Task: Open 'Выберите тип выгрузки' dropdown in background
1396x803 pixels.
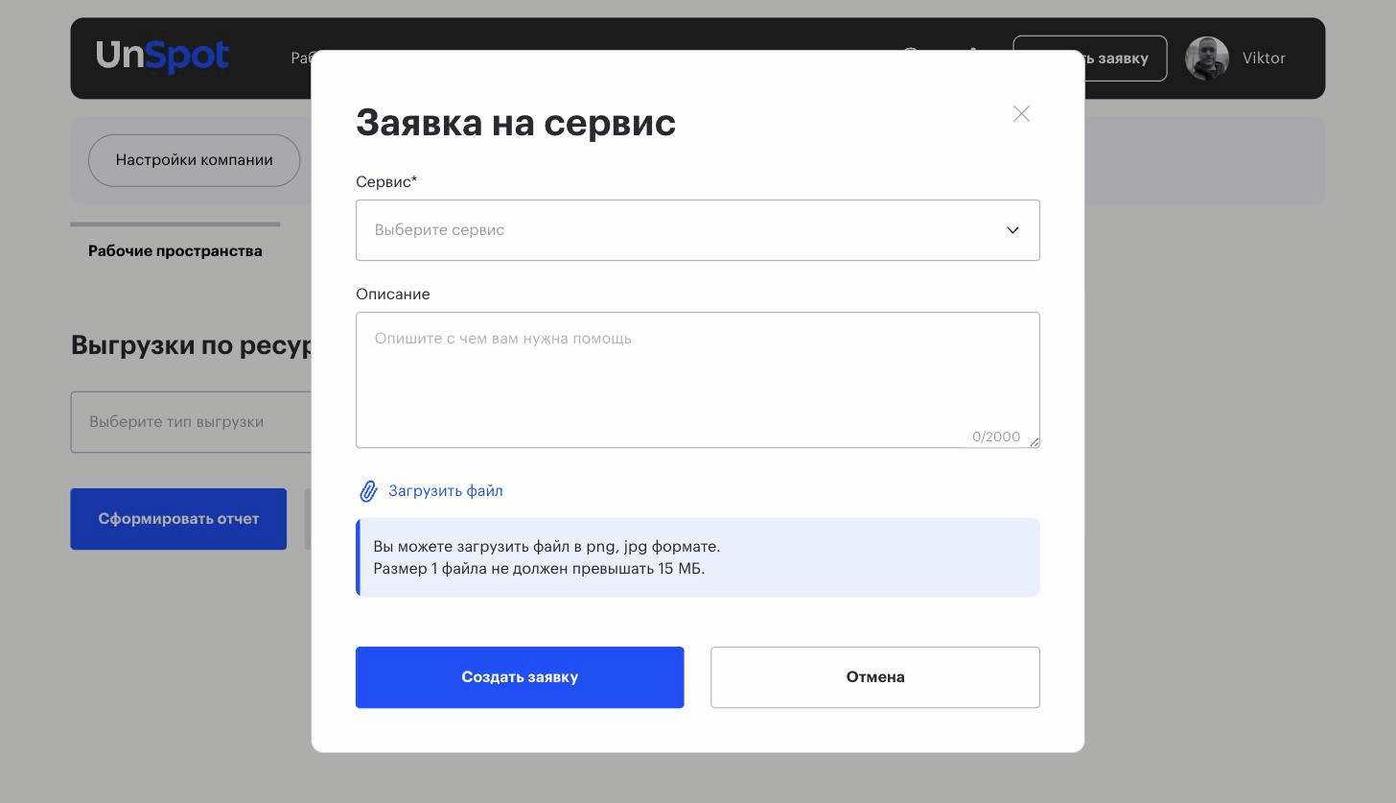Action: click(191, 422)
